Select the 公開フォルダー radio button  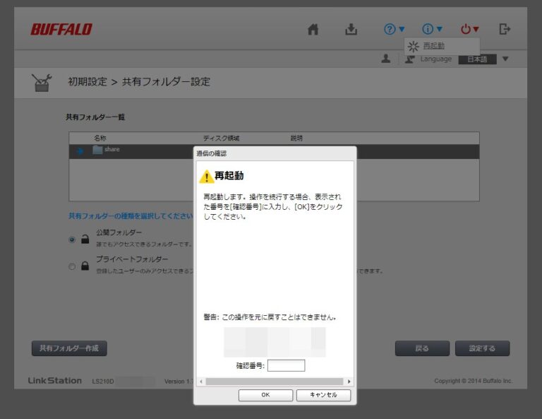(x=72, y=240)
